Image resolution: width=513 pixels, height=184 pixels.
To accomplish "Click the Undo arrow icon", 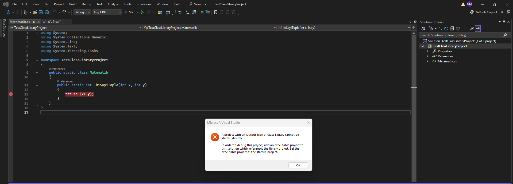I will click(55, 12).
